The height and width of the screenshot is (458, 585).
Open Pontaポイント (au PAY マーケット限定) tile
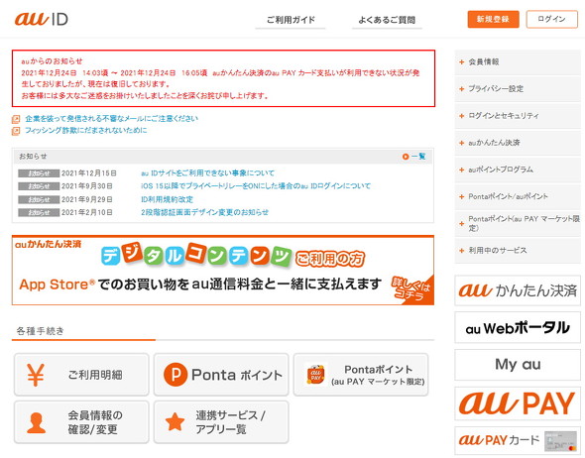(x=361, y=375)
